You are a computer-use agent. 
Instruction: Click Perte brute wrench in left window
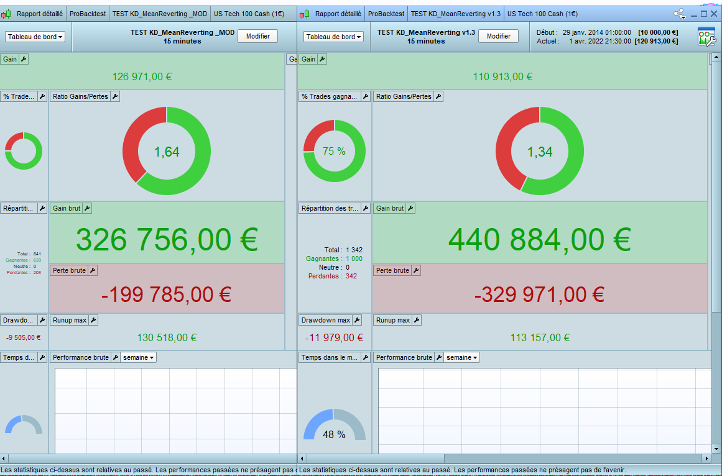93,270
